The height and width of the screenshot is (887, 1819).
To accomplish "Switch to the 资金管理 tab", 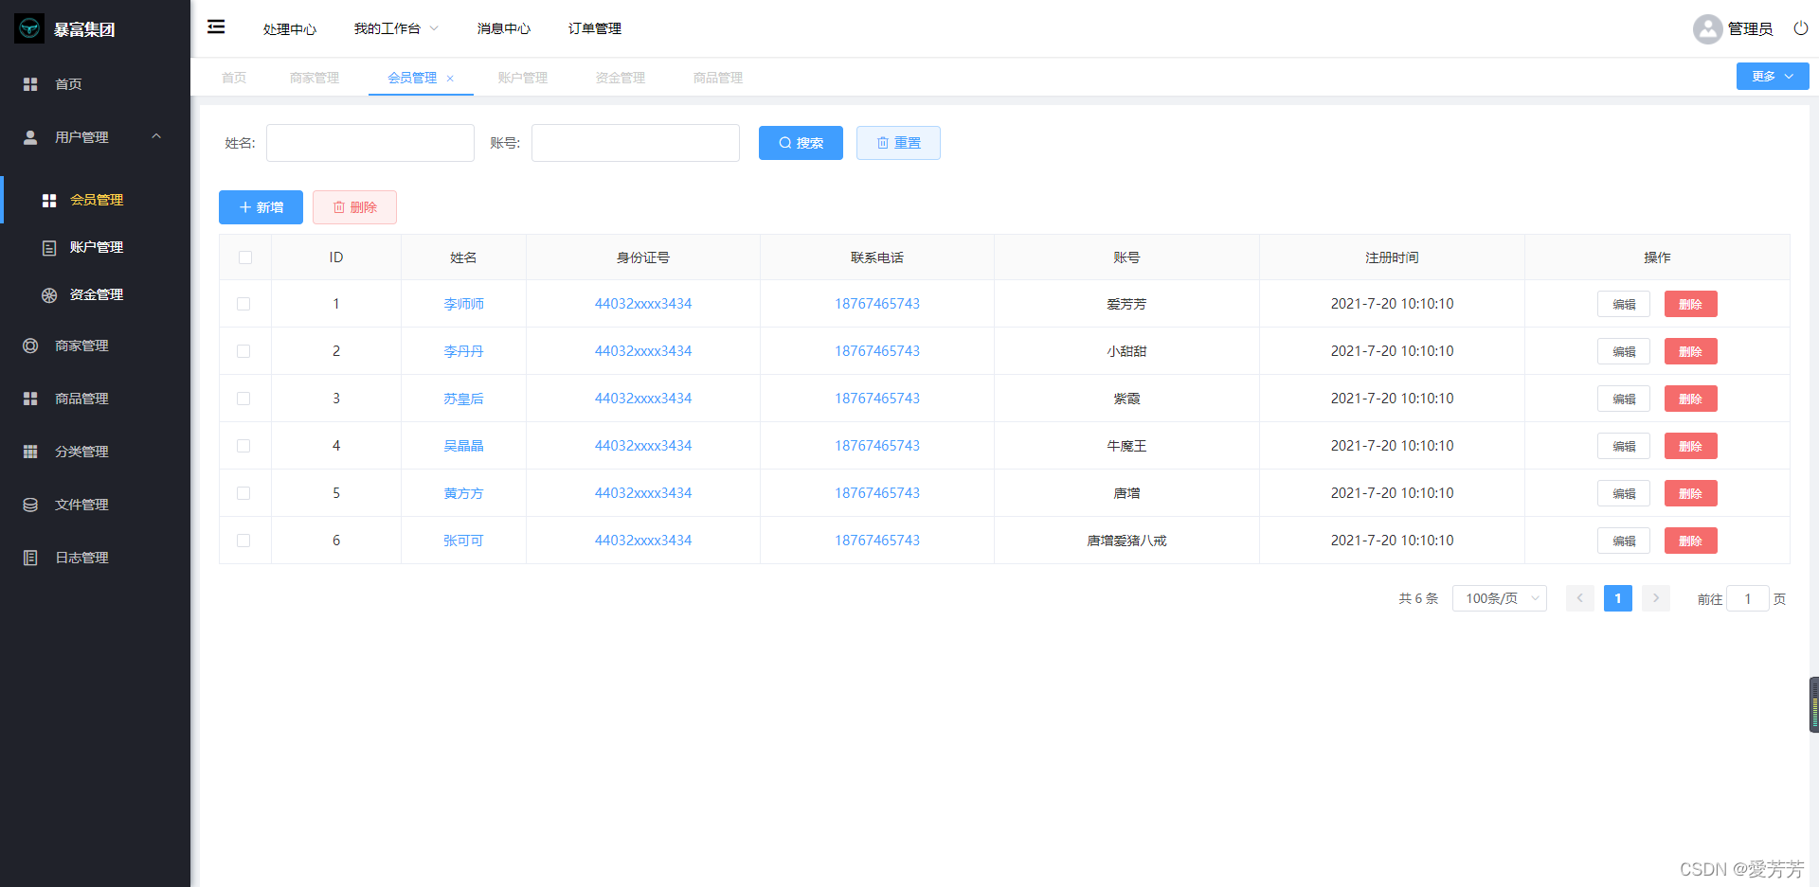I will tap(621, 78).
